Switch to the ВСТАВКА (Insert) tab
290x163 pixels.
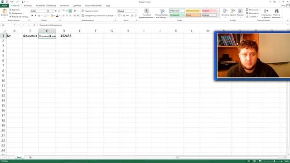click(28, 5)
